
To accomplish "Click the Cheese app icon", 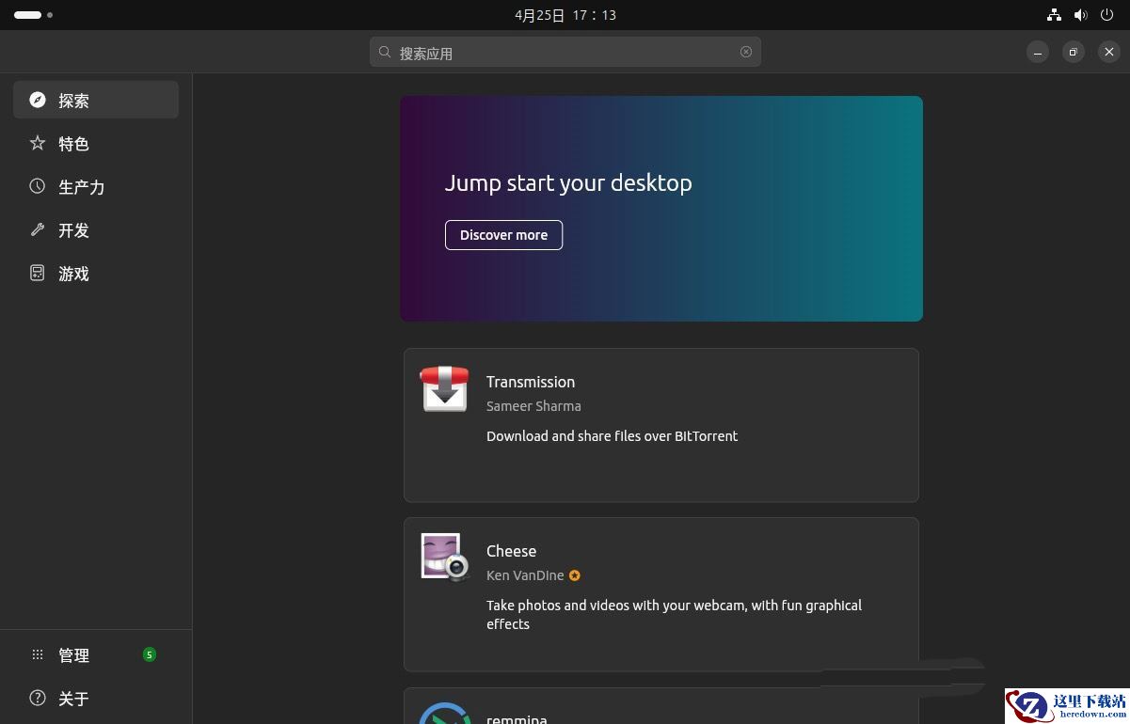I will [x=444, y=558].
